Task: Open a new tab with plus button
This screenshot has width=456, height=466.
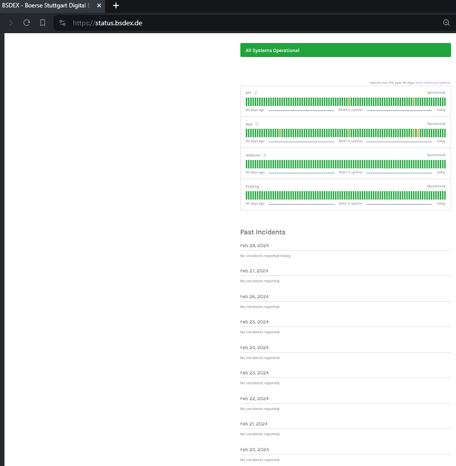Action: (116, 5)
